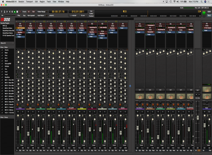Uncheck Bass in the Strips list
The width and height of the screenshot is (212, 155).
2,53
